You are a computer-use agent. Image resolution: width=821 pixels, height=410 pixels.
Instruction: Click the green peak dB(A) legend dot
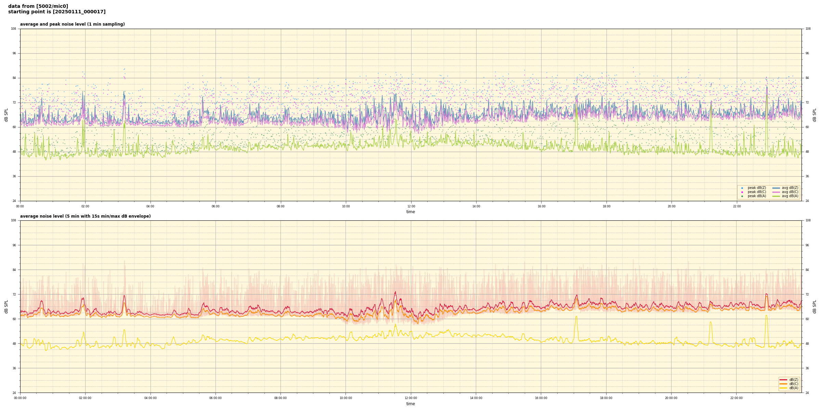point(742,196)
